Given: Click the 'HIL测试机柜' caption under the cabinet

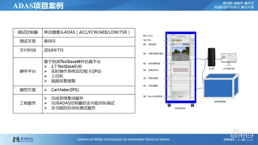Looking at the screenshot, I should pos(180,108).
